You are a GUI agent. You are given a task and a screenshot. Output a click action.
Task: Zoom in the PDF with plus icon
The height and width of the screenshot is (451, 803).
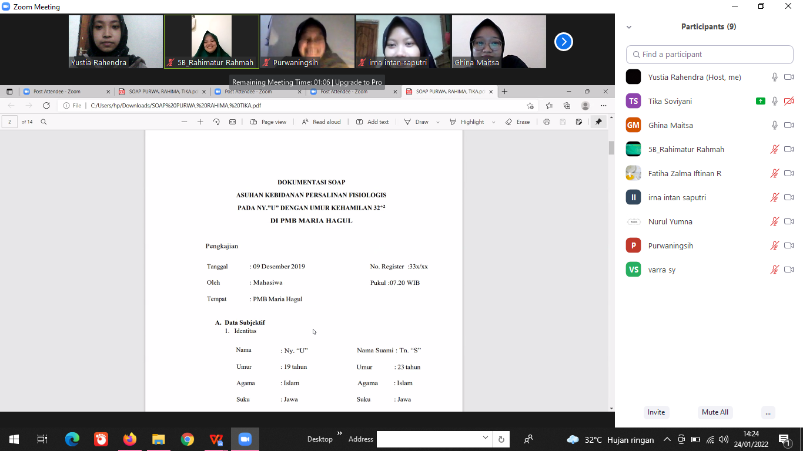[x=200, y=122]
